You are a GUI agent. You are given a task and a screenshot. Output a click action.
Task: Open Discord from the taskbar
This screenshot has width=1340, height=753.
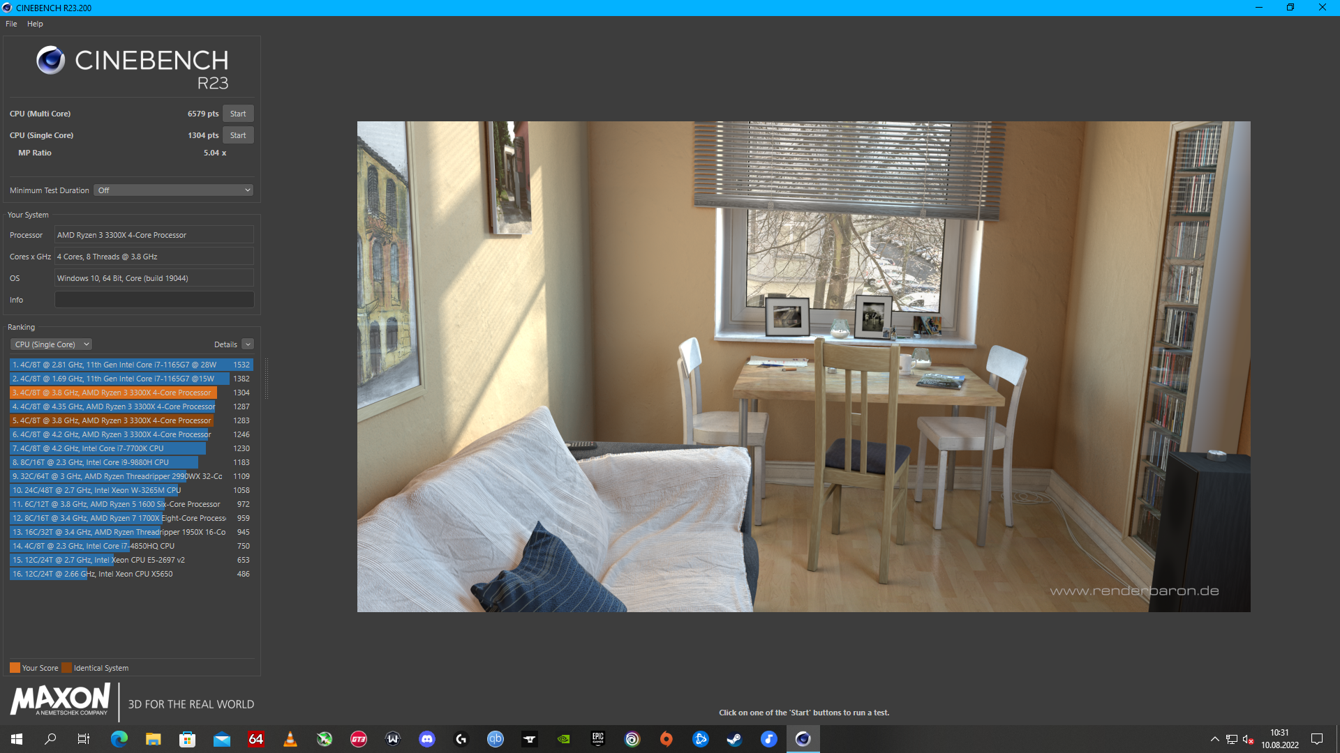[x=427, y=739]
